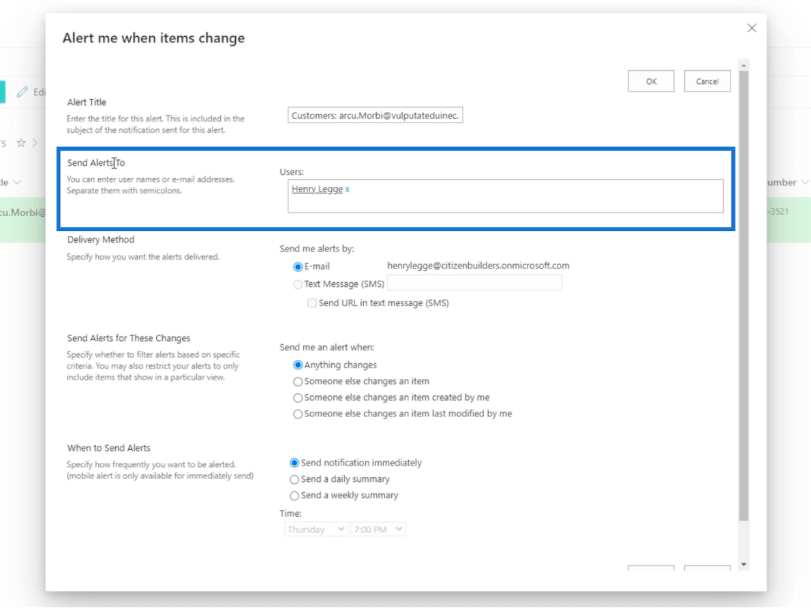Open the Thursday day dropdown
The height and width of the screenshot is (608, 811).
pyautogui.click(x=316, y=530)
